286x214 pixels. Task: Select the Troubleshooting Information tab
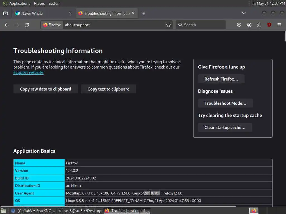(x=107, y=13)
